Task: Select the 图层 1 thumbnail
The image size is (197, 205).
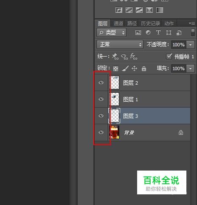Action: [114, 99]
